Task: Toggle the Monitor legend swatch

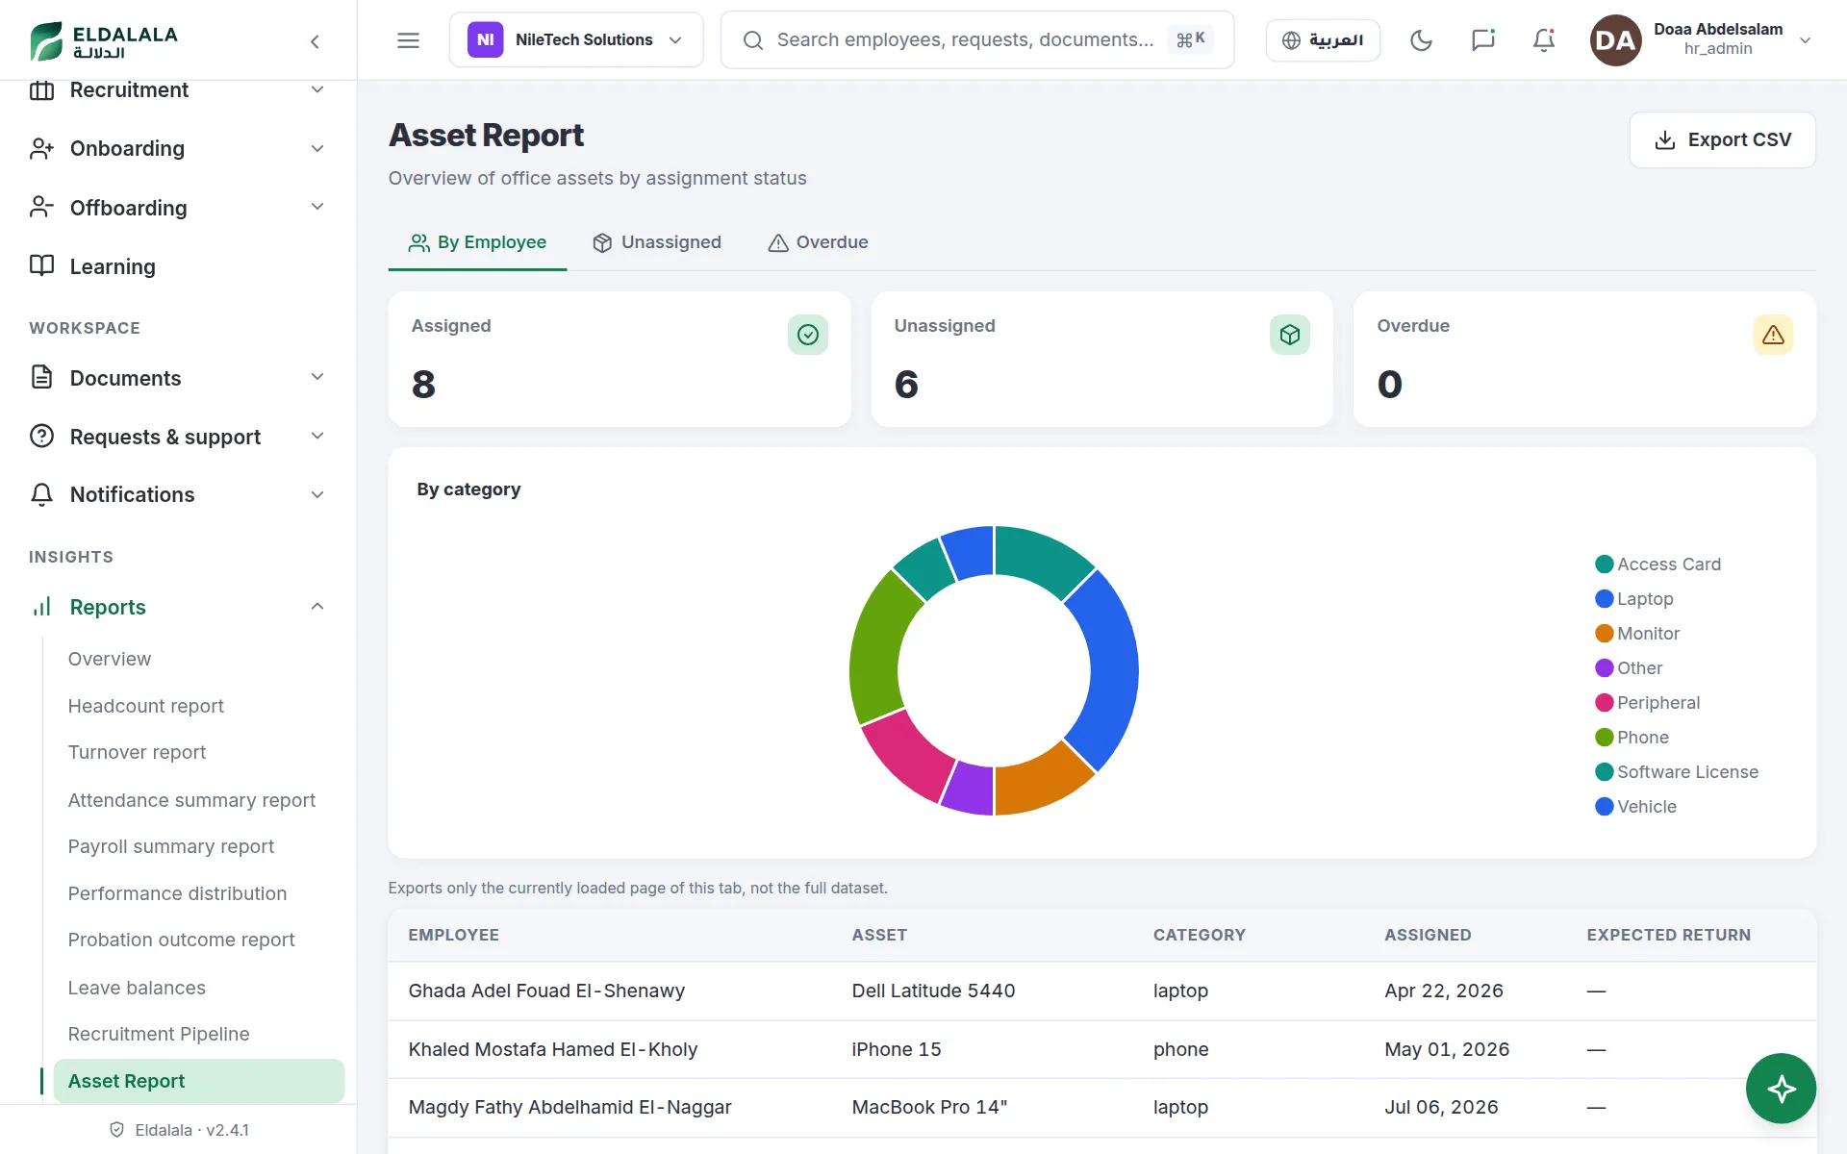Action: [x=1604, y=634]
